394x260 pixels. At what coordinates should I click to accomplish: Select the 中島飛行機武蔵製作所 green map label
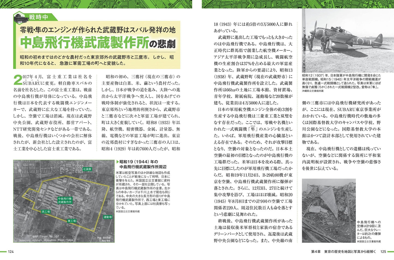[x=65, y=200]
